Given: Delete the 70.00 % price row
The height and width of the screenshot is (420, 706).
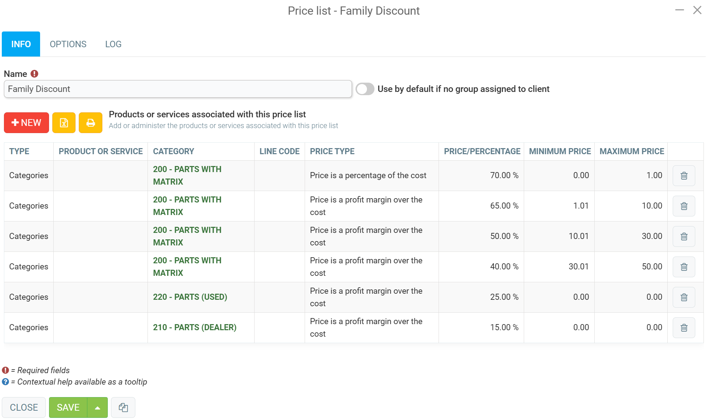Looking at the screenshot, I should point(684,176).
